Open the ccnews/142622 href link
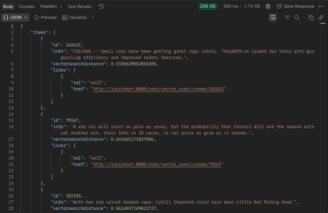The image size is (328, 213). [160, 89]
